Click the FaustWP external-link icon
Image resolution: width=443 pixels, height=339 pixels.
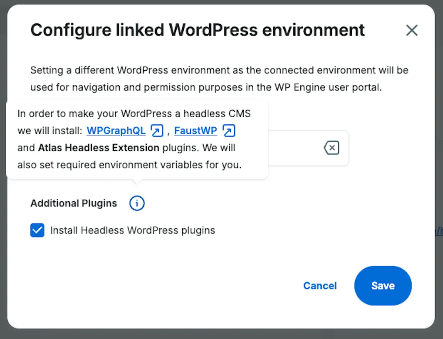click(229, 130)
